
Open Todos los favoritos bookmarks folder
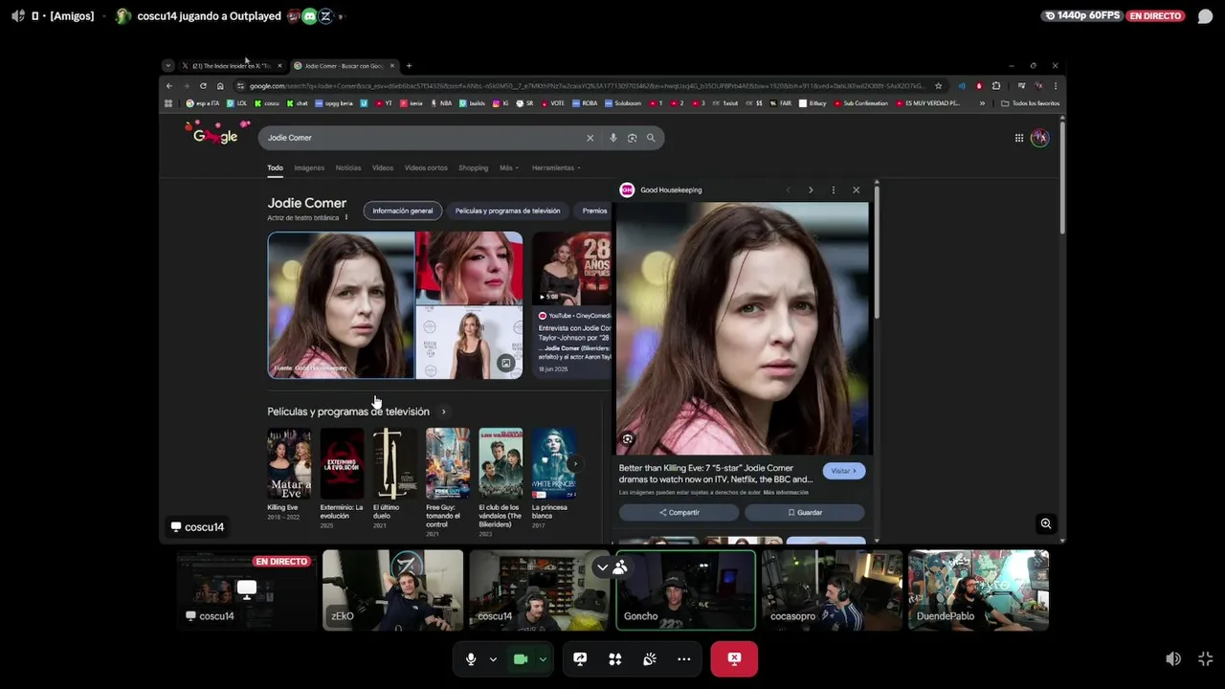tap(1030, 103)
